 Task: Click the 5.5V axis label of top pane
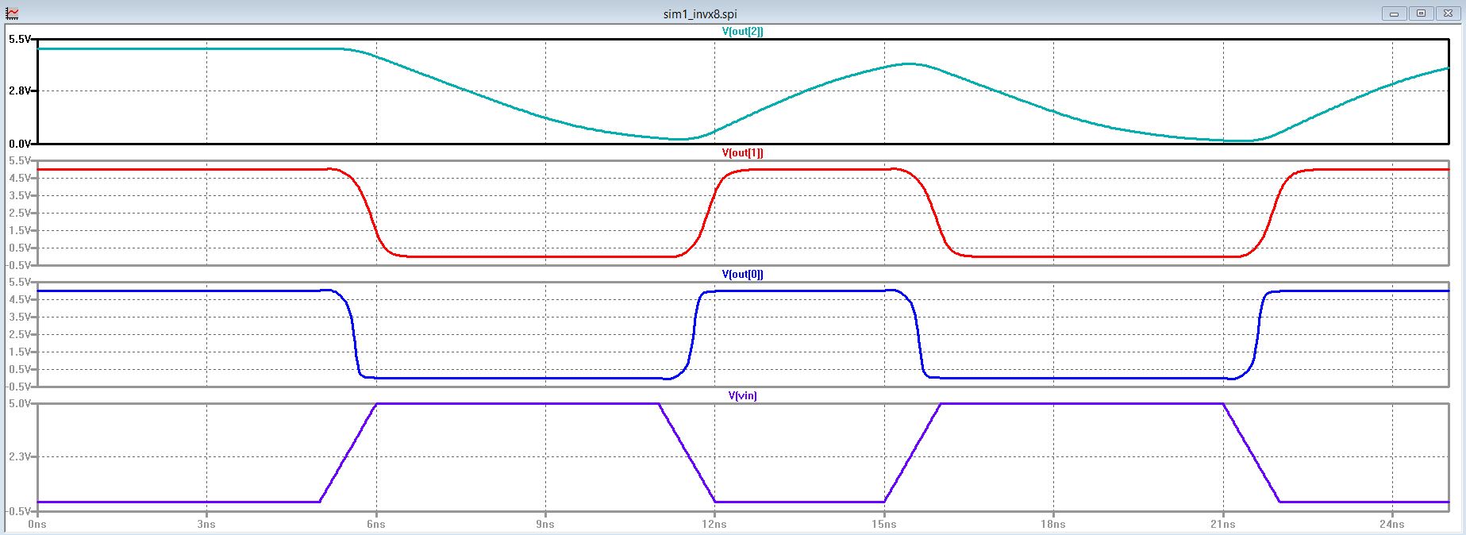[19, 39]
